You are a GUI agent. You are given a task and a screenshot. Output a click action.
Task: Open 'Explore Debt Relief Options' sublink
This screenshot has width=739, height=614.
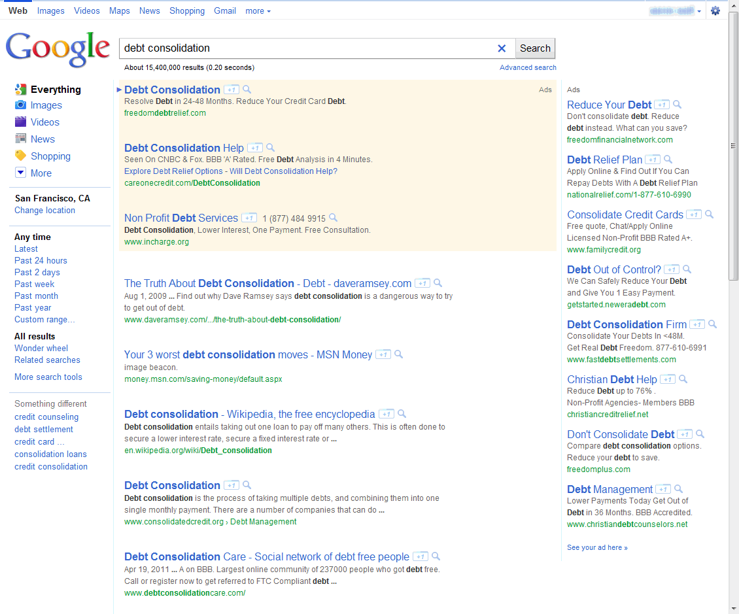[173, 171]
